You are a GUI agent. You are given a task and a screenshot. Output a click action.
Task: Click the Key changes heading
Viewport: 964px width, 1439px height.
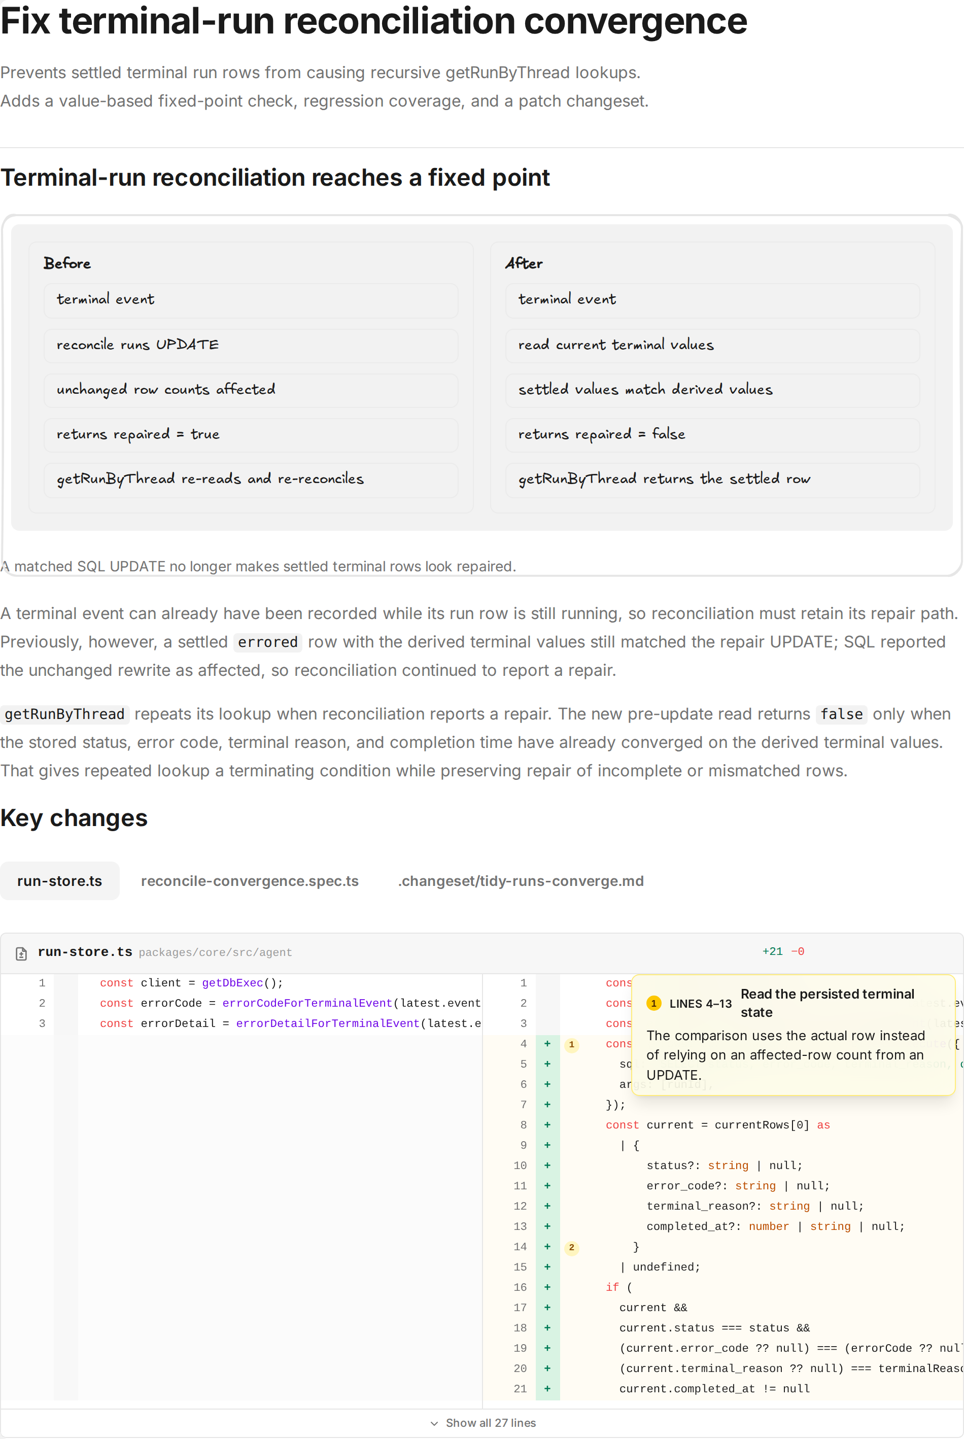pyautogui.click(x=74, y=818)
